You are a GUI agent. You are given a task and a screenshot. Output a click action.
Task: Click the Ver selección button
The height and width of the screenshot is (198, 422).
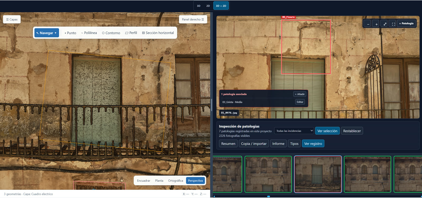coord(327,131)
